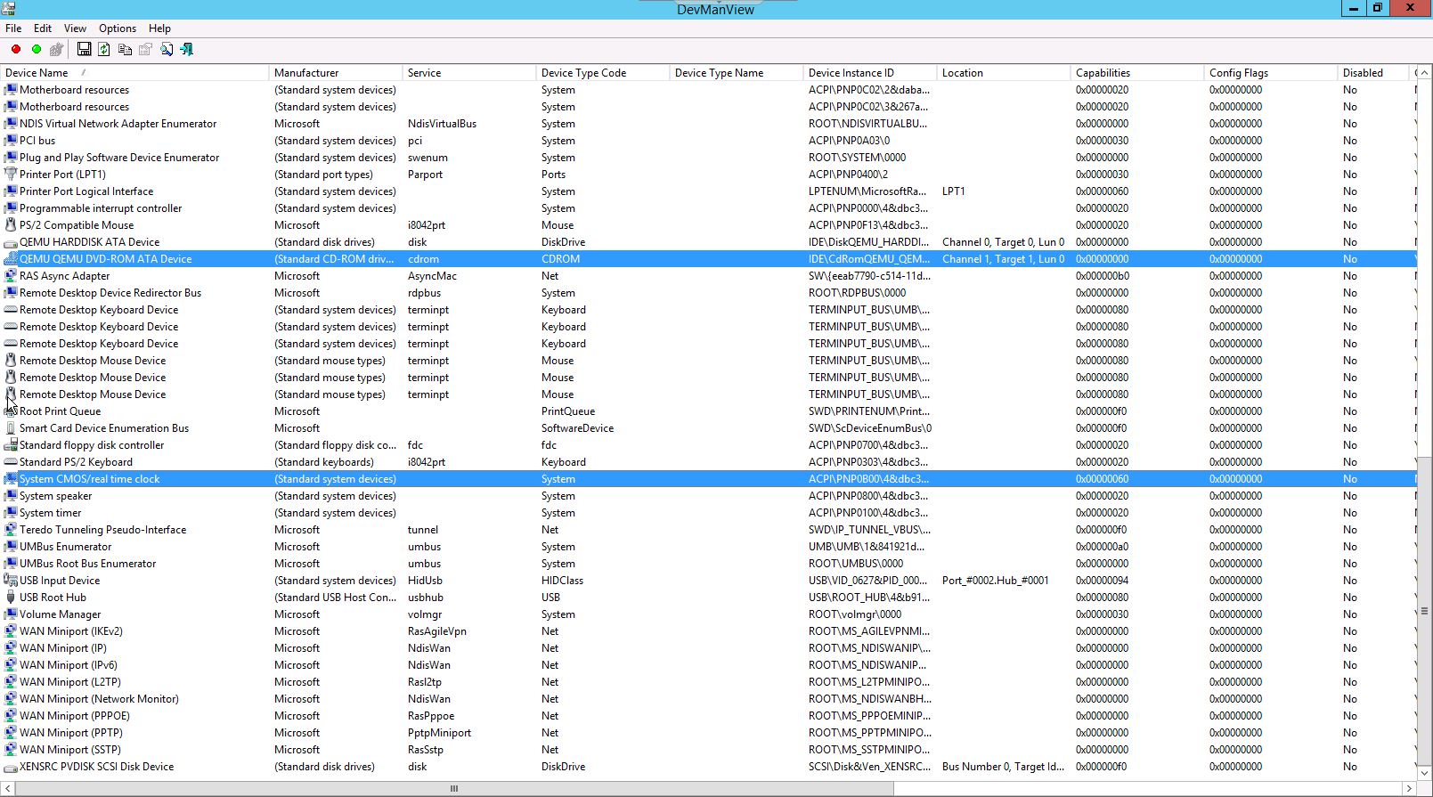This screenshot has width=1433, height=797.
Task: Open the Help menu
Action: pos(159,28)
